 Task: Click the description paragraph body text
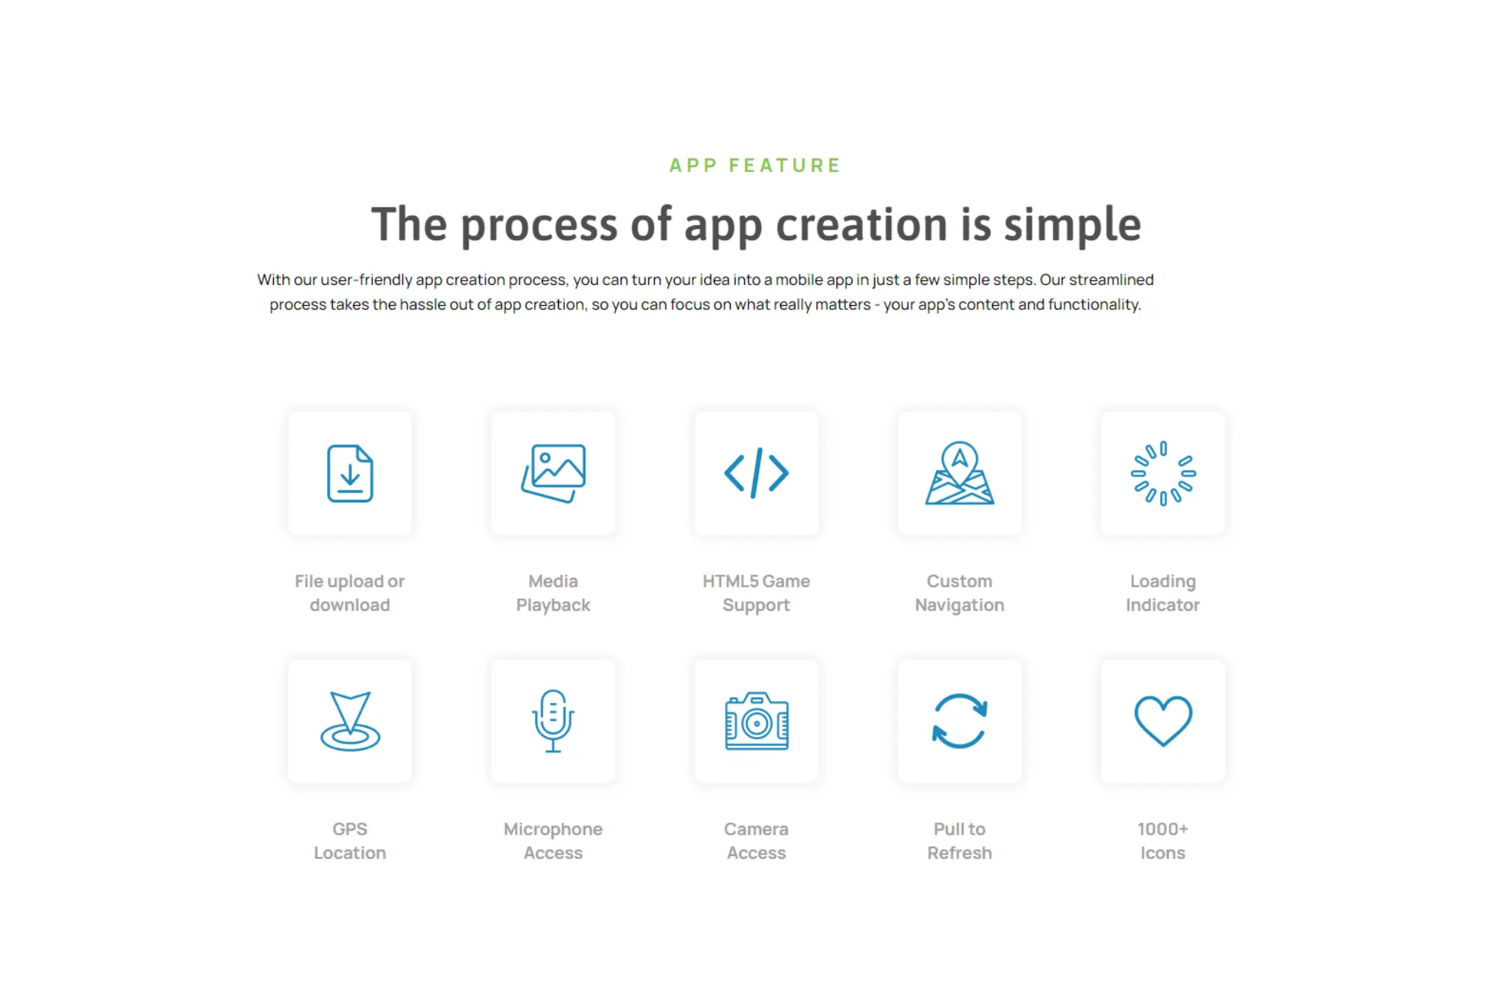pos(757,292)
